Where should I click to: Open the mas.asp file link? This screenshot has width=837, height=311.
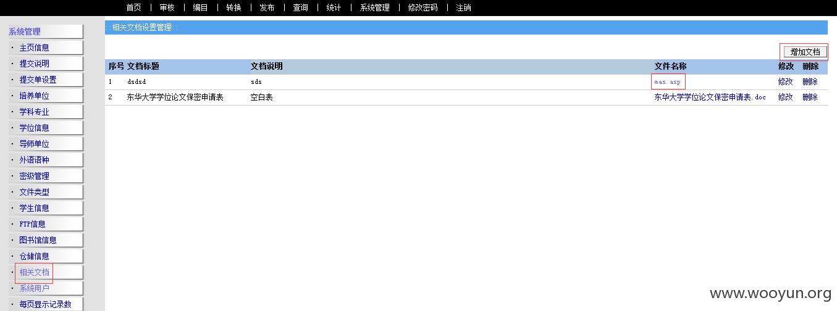[667, 82]
